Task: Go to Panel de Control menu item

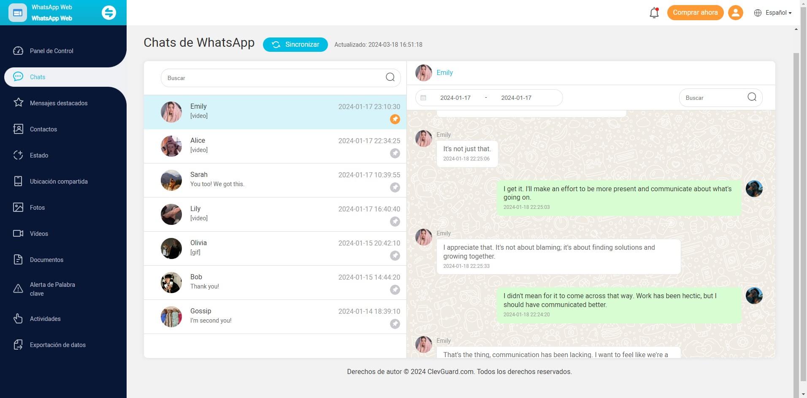Action: pos(51,51)
